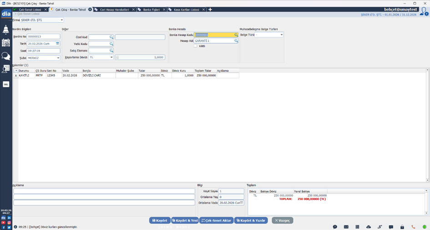
Task: Open the date picker for the Tarih field
Action: click(57, 44)
